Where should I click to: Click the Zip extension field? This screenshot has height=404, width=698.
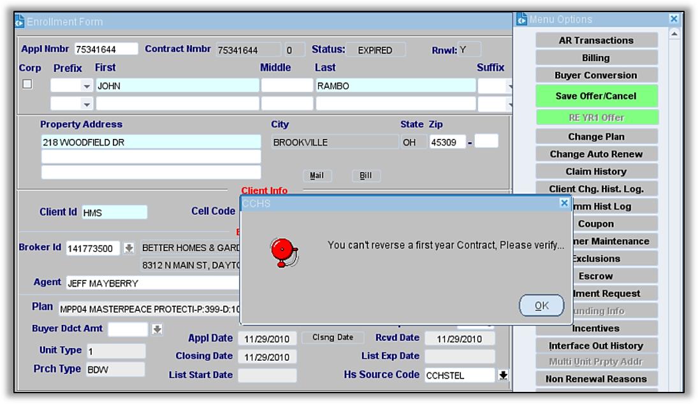(486, 141)
